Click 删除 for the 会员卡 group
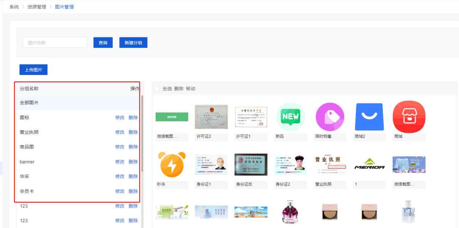Screen dimensions: 459x228 click(133, 191)
